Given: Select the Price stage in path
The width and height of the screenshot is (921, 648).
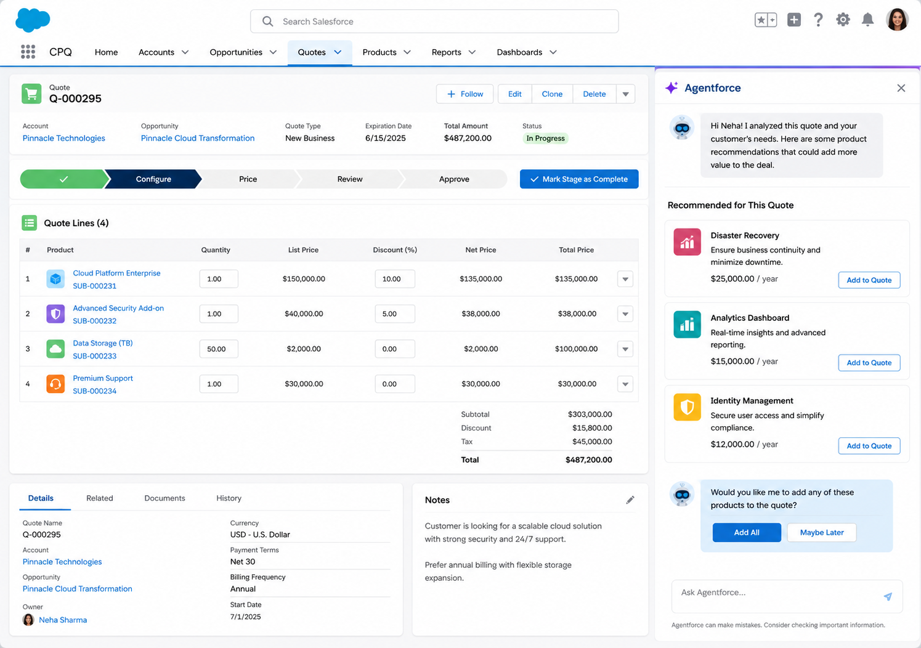Looking at the screenshot, I should coord(248,179).
